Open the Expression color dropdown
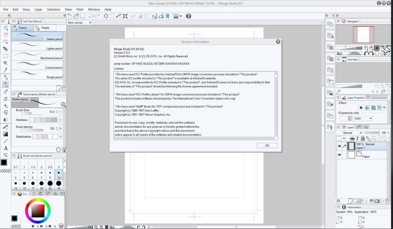The height and width of the screenshot is (229, 393). (x=356, y=119)
